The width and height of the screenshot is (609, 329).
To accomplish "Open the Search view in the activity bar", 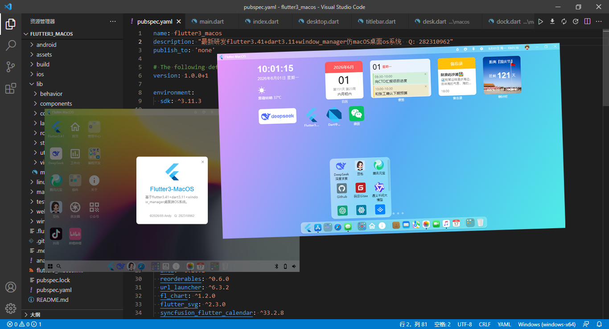I will pyautogui.click(x=11, y=45).
